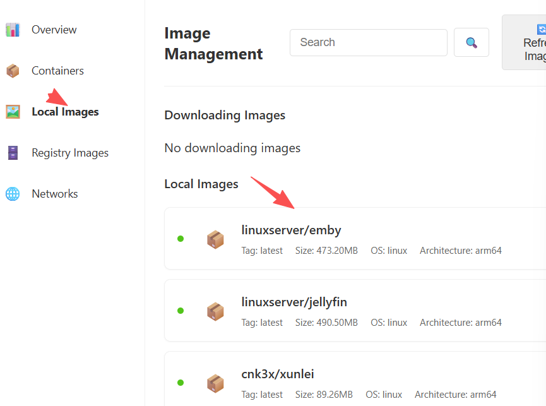Select Registry Images in the sidebar

(70, 153)
